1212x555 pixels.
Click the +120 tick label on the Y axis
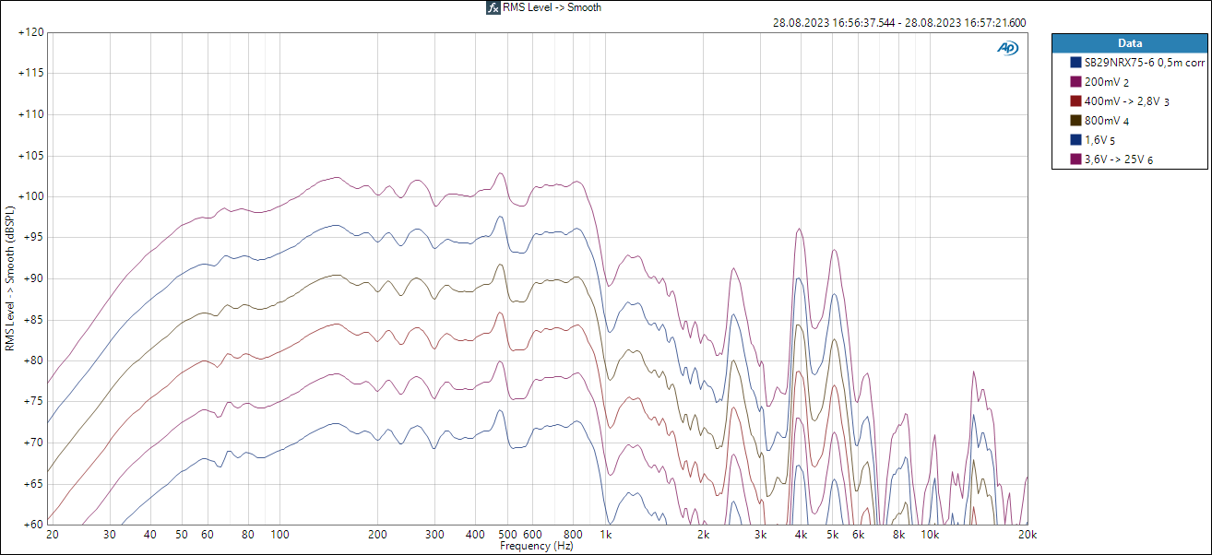[30, 32]
